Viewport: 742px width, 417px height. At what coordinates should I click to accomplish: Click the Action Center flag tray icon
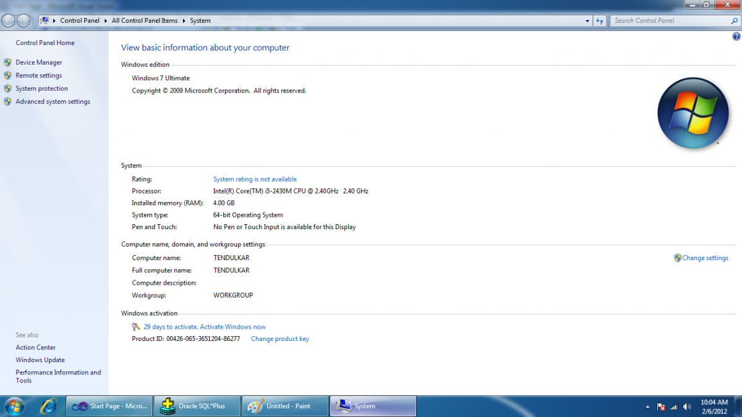[x=660, y=406]
